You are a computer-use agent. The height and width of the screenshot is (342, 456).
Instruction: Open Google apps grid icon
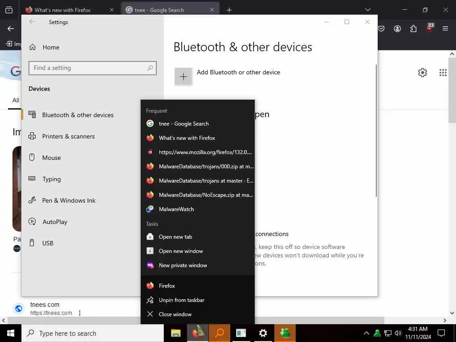443,73
